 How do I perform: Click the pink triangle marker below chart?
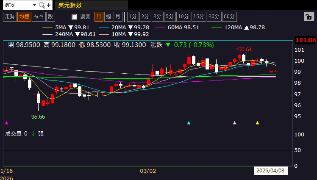(234, 123)
